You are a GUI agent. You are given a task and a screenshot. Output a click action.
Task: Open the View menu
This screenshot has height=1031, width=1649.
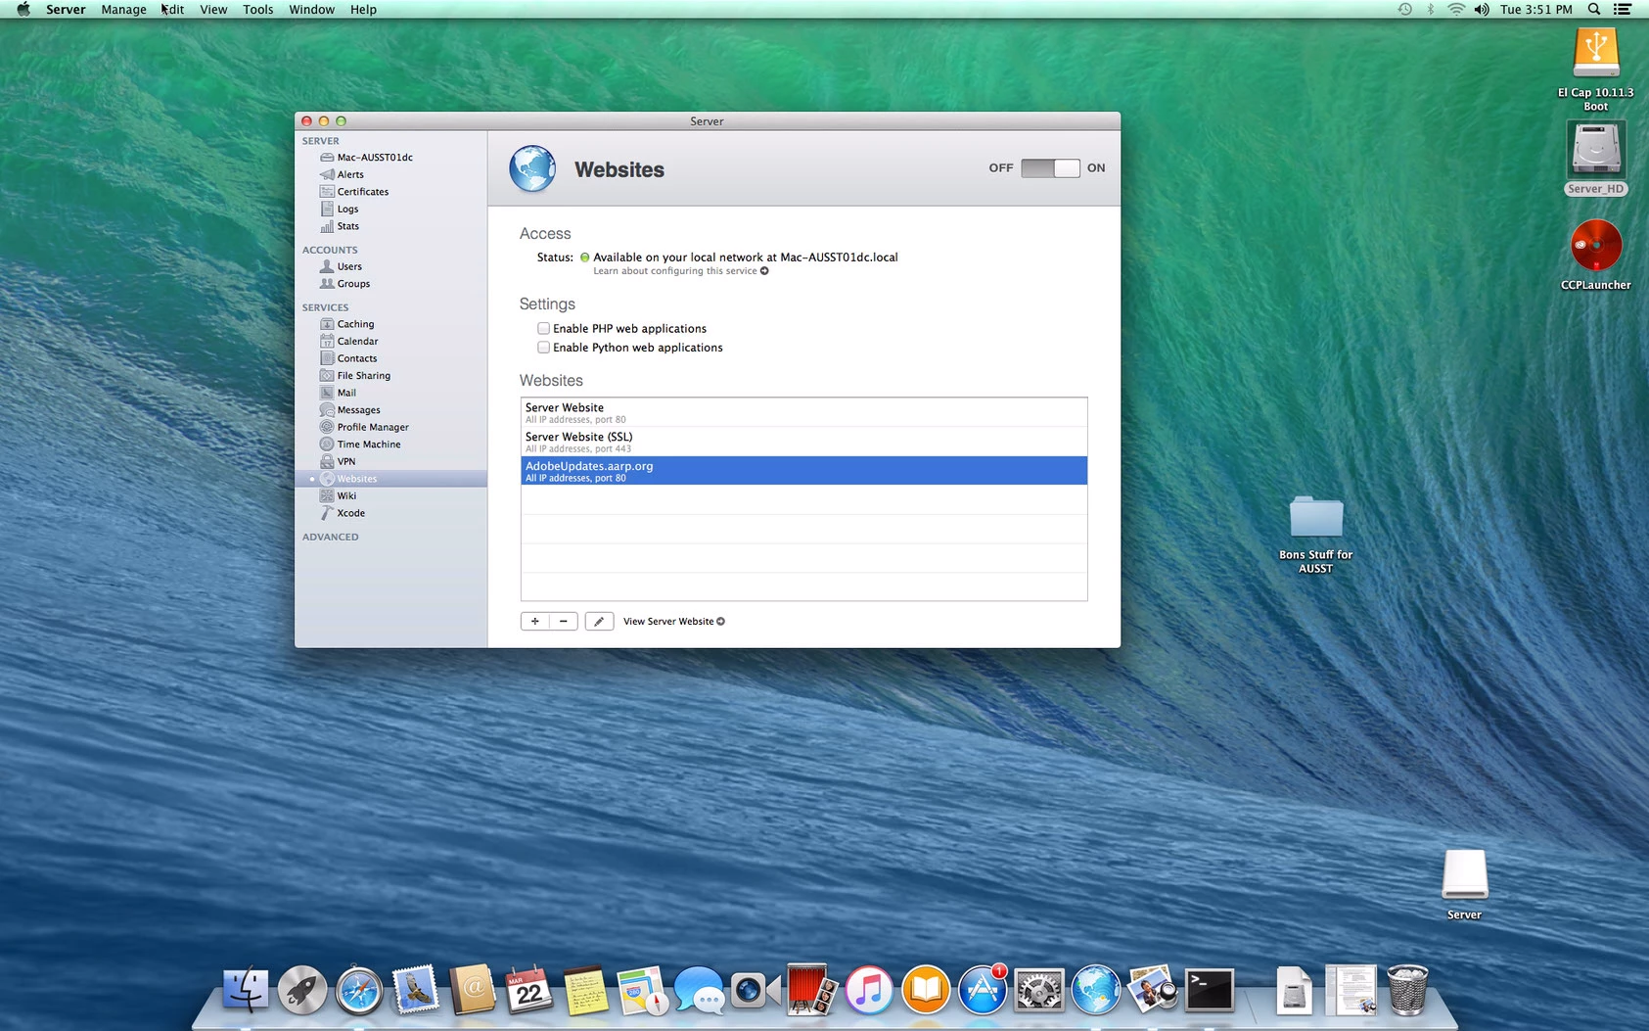click(213, 9)
